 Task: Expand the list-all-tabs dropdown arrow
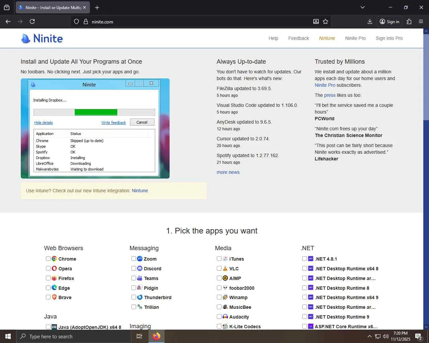tap(362, 7)
